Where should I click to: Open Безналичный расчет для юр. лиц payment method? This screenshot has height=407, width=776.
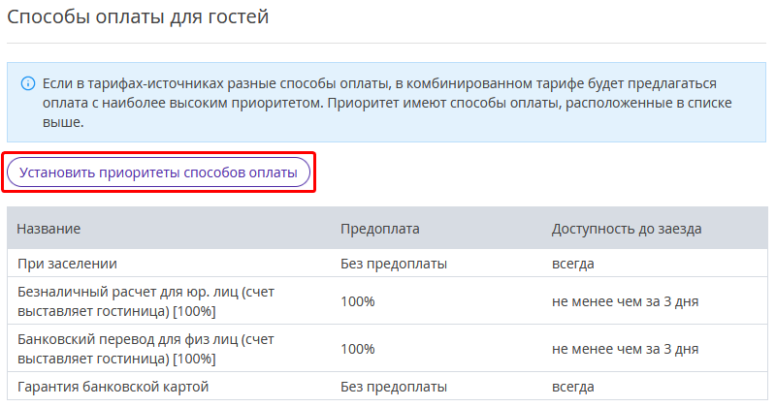[145, 301]
